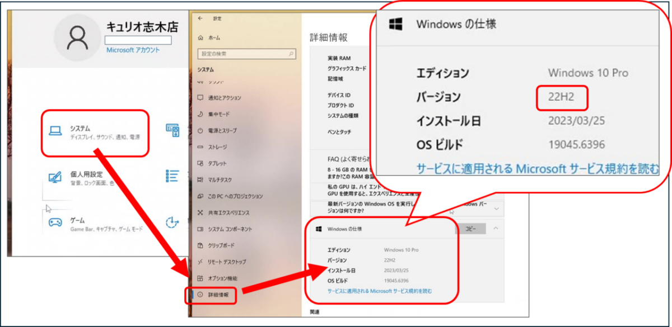Select システム コンポーネント in the sidebar
The height and width of the screenshot is (327, 672).
(199, 229)
